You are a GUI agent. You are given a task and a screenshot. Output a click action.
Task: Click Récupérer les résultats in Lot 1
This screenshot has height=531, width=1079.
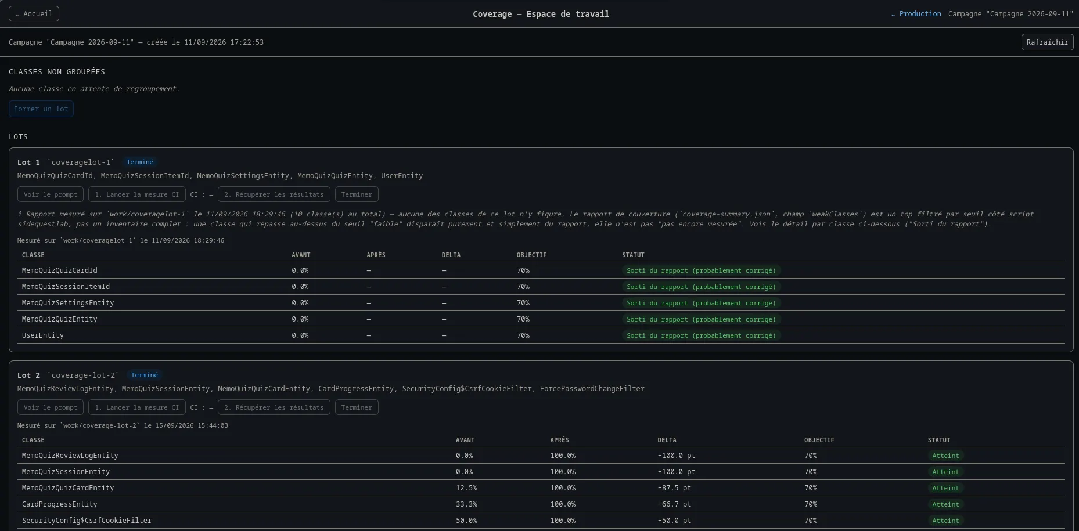point(274,194)
